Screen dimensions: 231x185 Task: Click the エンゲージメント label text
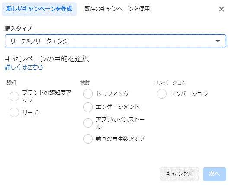(x=118, y=107)
